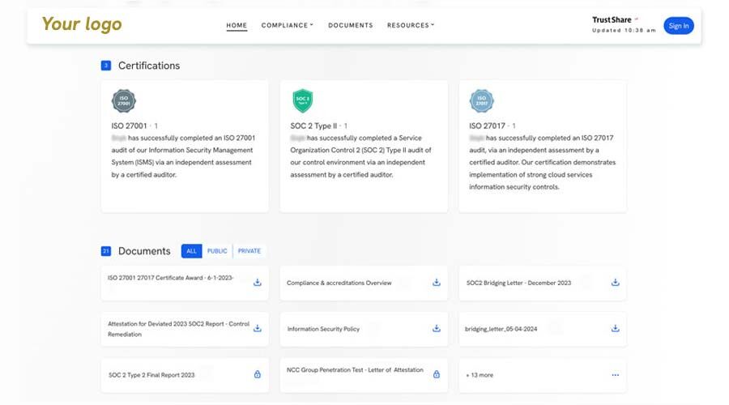Open the Documents navigation item

point(350,25)
